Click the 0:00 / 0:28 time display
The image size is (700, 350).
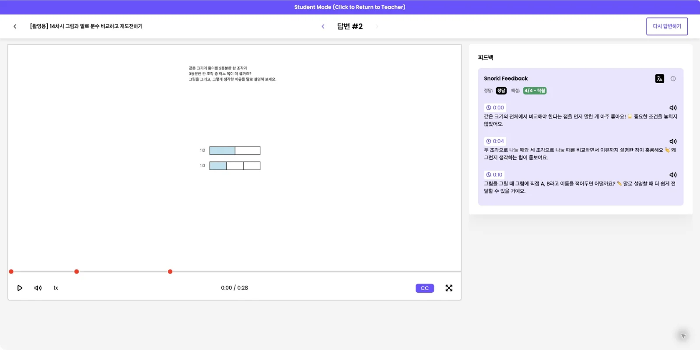234,288
